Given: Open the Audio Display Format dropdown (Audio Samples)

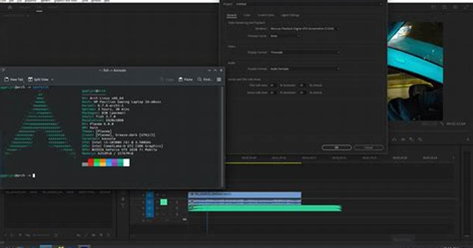Looking at the screenshot, I should pyautogui.click(x=305, y=69).
